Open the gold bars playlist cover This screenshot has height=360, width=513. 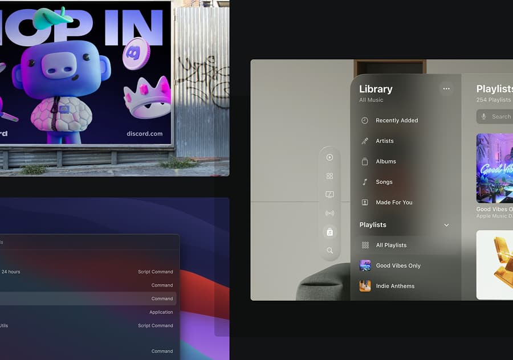click(x=495, y=265)
